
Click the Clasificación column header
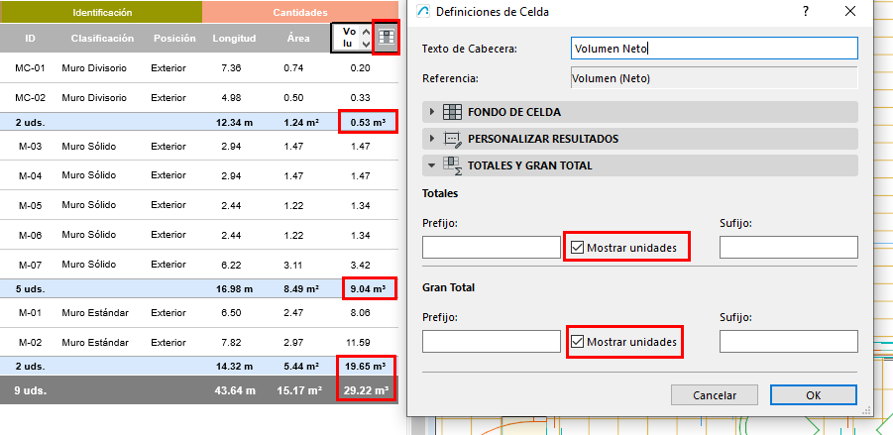(102, 38)
